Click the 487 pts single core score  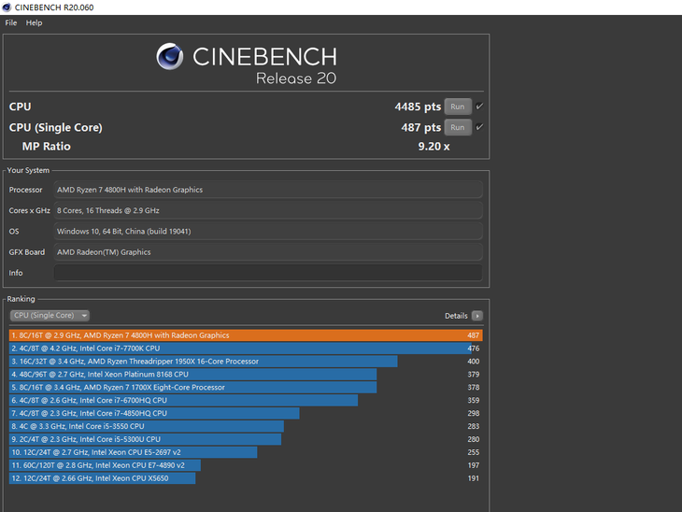420,127
